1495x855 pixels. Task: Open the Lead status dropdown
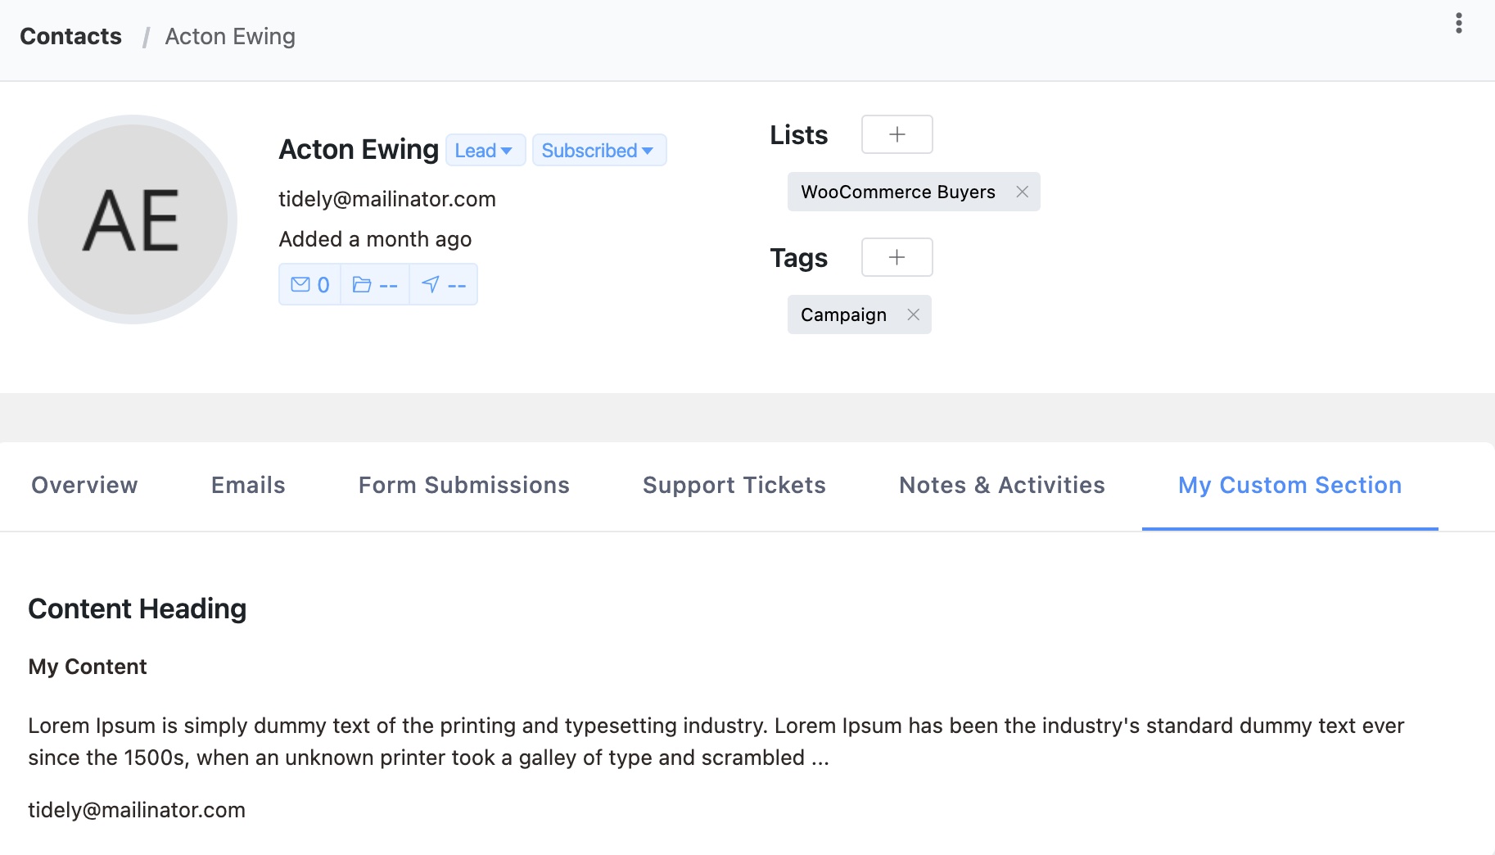click(508, 150)
